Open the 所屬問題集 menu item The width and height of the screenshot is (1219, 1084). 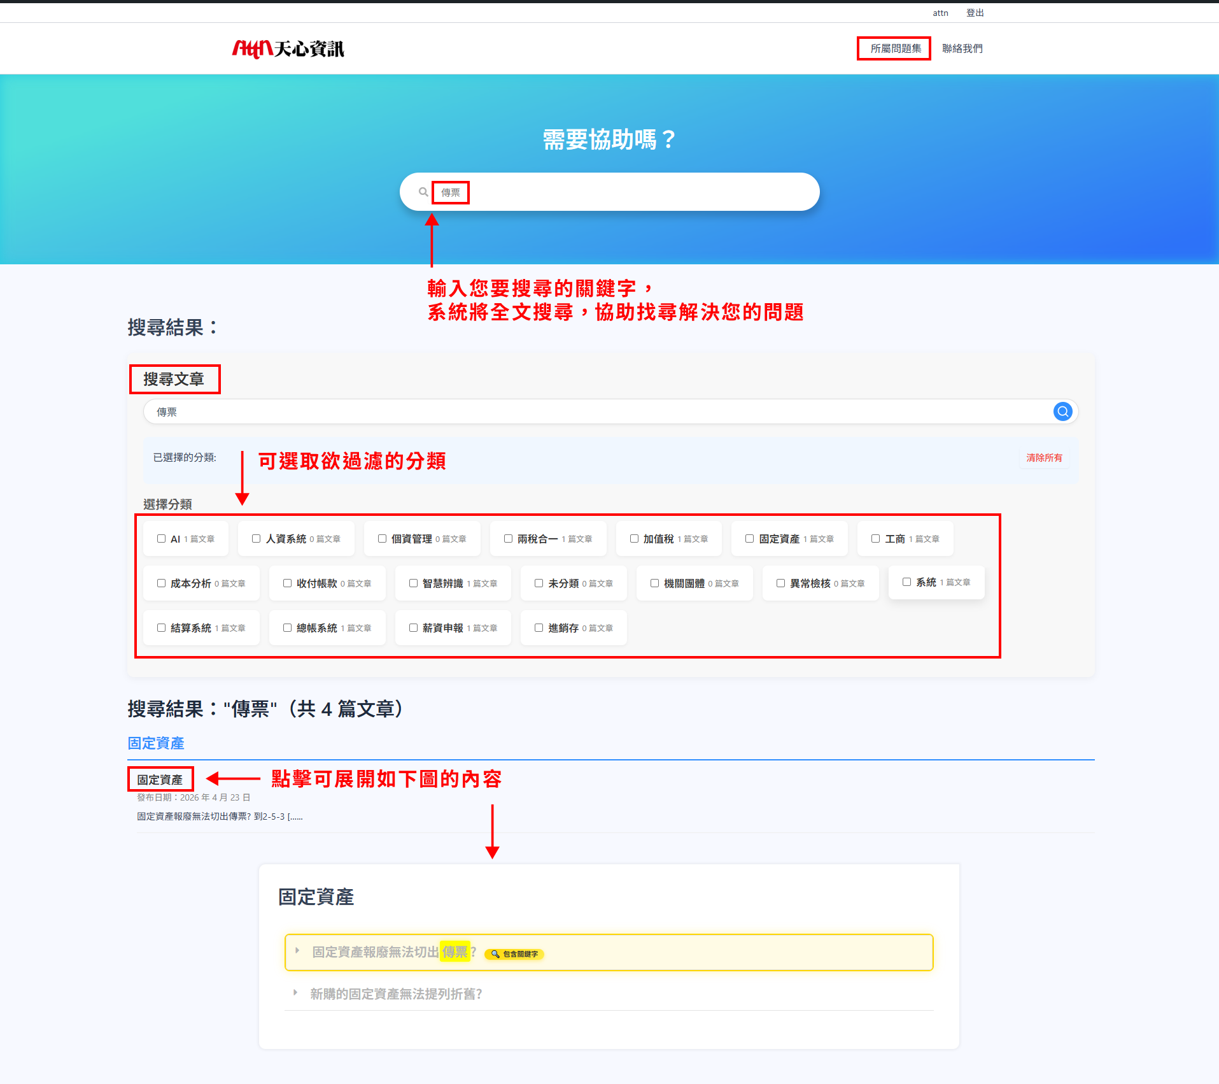pyautogui.click(x=895, y=48)
